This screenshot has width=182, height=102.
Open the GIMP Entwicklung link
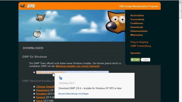click(140, 46)
